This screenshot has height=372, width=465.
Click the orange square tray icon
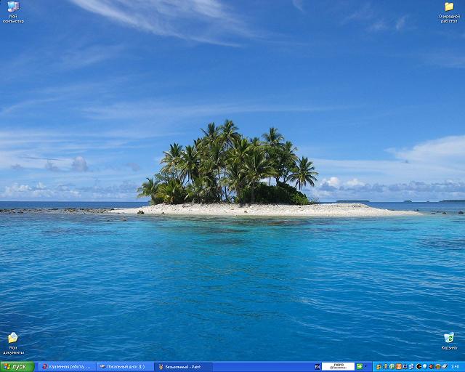pyautogui.click(x=399, y=366)
